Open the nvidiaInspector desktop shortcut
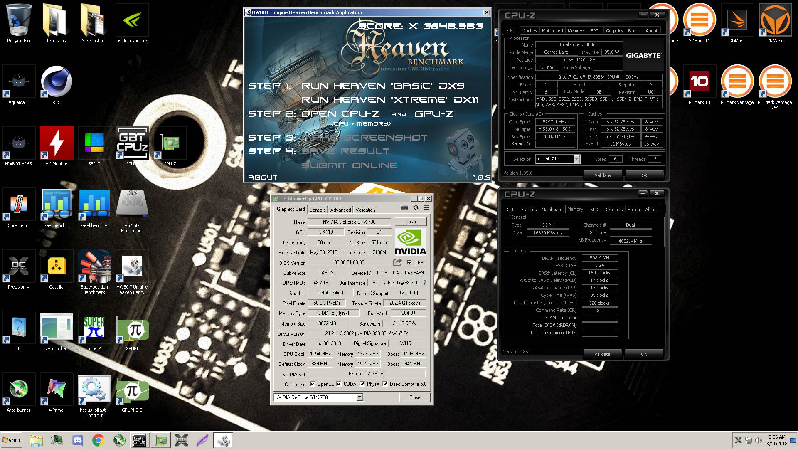Viewport: 798px width, 449px height. click(132, 24)
